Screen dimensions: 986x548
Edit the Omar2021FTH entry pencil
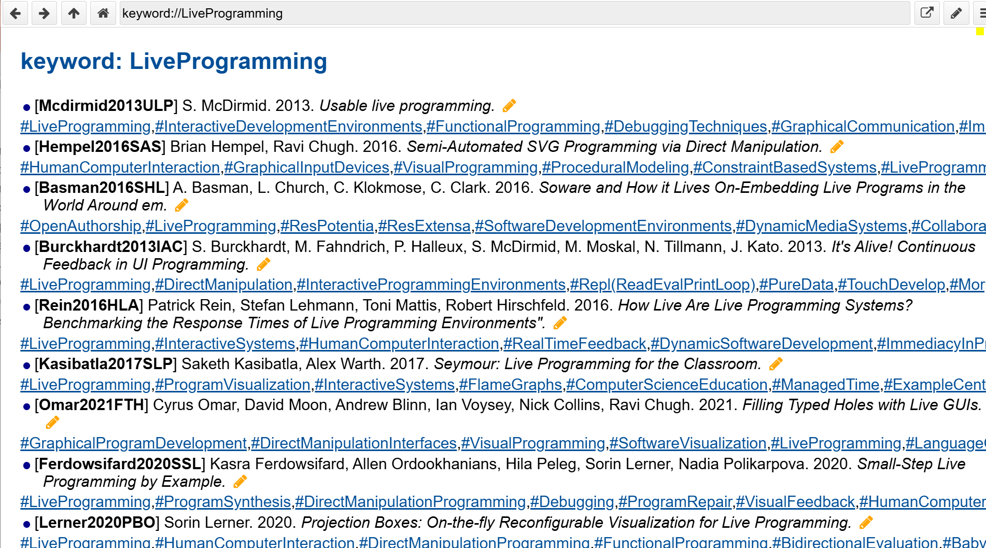[52, 423]
